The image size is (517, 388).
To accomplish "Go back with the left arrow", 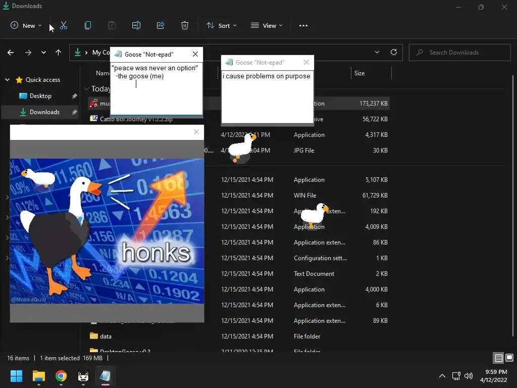I will point(11,53).
